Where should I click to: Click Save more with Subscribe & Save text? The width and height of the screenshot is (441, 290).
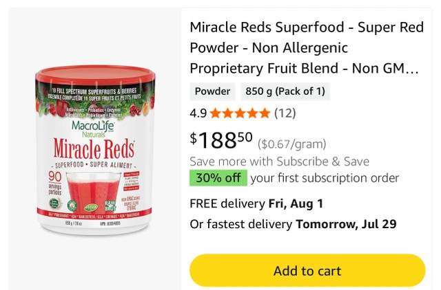click(x=279, y=161)
